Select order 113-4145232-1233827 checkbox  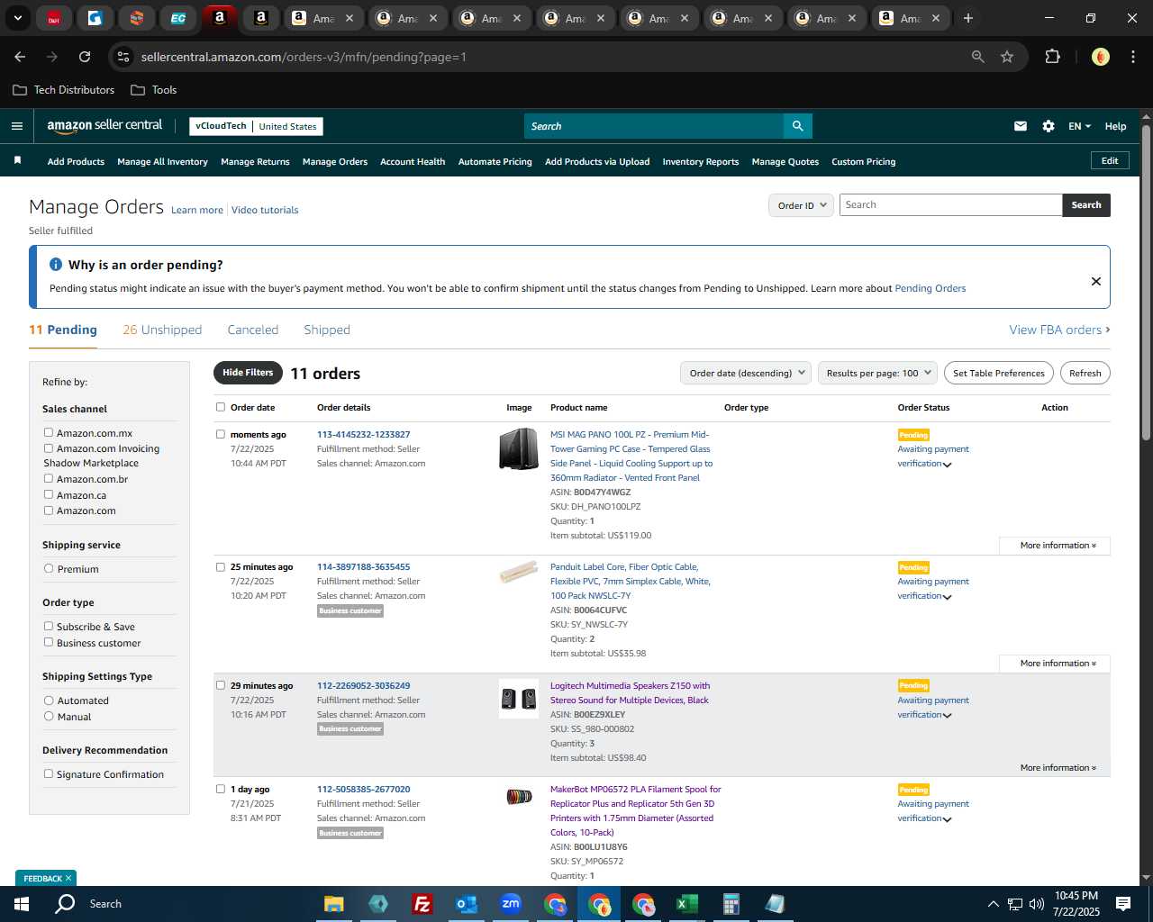click(x=221, y=434)
